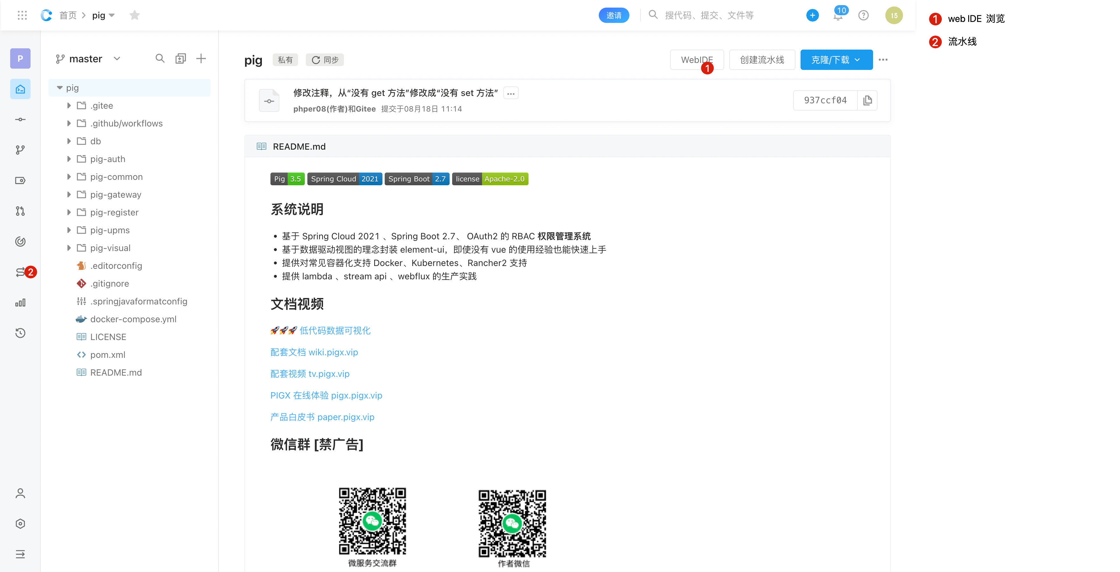Expand the pig-register folder
1120x572 pixels.
[x=69, y=212]
